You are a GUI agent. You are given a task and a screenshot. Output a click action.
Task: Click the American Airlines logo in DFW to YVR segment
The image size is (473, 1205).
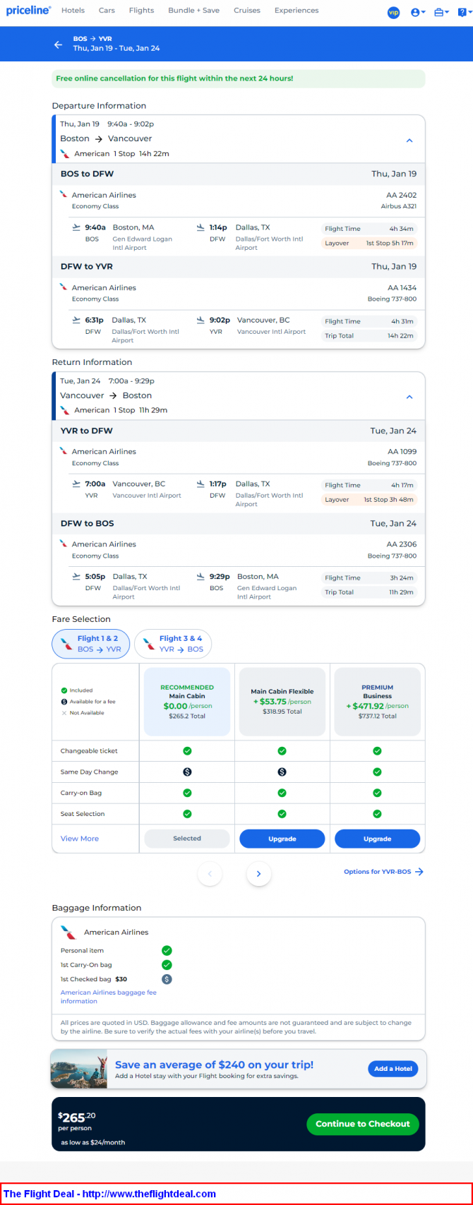tap(64, 287)
